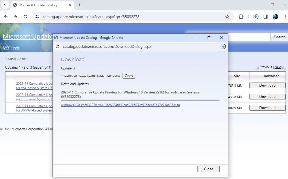
Task: Click the browser forward arrow
Action: click(x=16, y=17)
